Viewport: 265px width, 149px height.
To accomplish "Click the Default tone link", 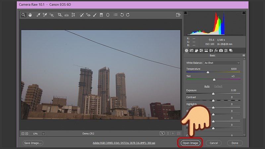I will (218, 86).
